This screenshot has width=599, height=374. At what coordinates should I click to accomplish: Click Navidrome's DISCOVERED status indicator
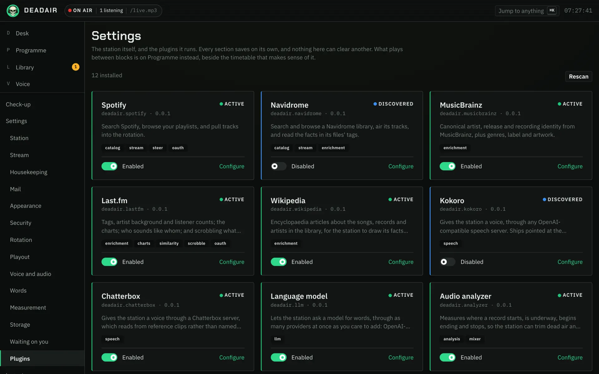coord(393,104)
